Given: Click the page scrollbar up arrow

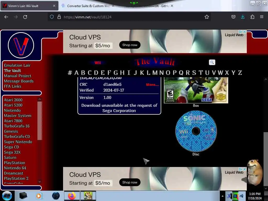Looking at the screenshot, I should pos(266,79).
